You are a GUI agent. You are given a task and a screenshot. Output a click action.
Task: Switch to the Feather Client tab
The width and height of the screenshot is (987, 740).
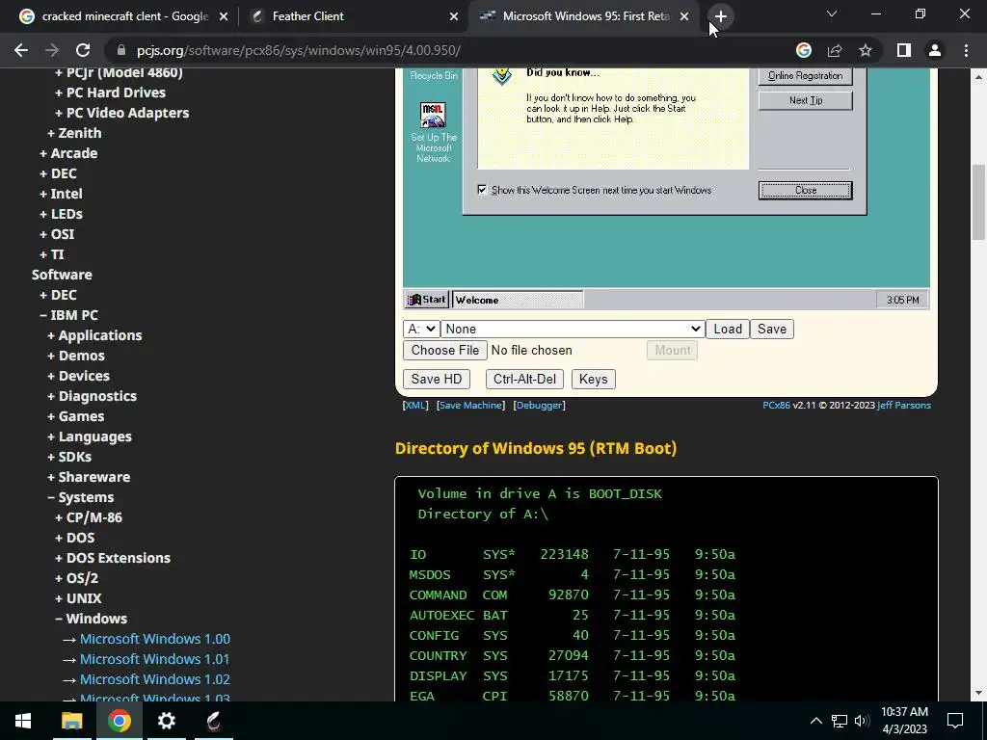(353, 16)
